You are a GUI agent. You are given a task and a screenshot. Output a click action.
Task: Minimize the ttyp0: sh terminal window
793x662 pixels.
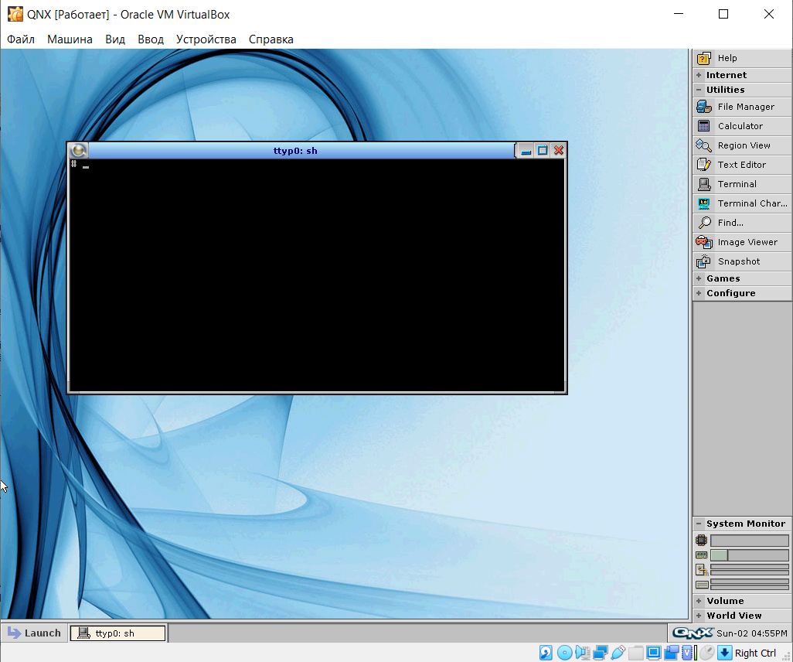526,150
